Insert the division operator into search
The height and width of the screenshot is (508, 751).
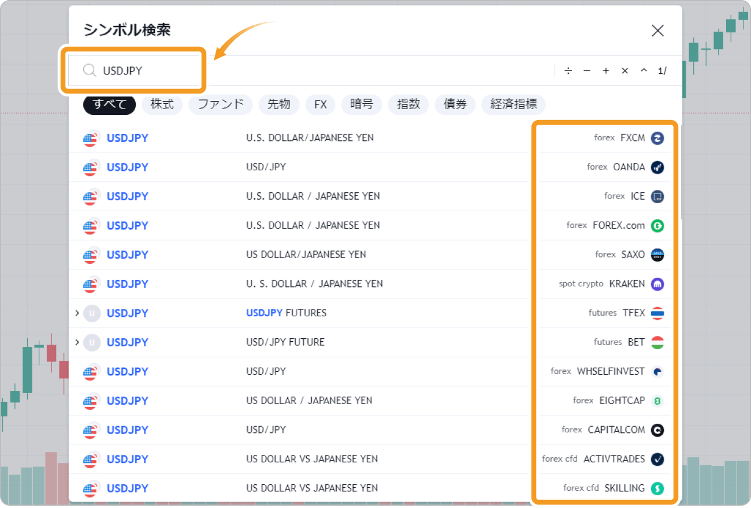coord(568,71)
